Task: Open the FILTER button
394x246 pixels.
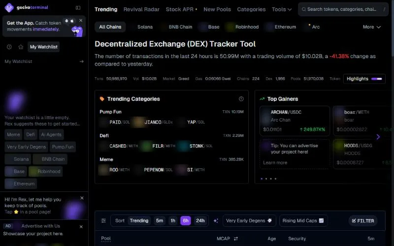Action: coord(363,221)
